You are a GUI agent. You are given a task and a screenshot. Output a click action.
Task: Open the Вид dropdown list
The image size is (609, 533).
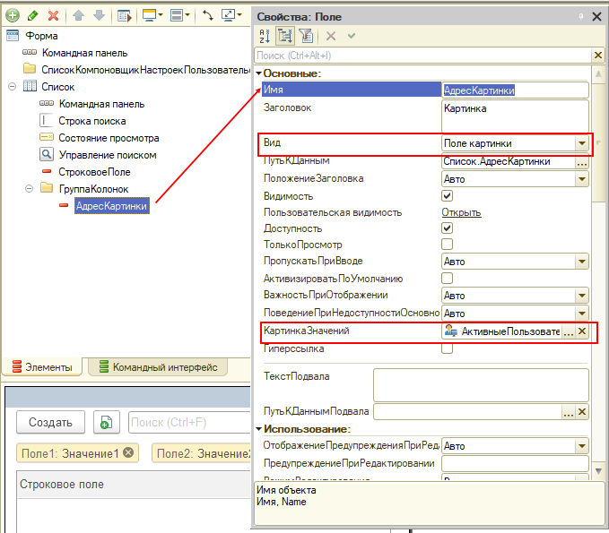coord(581,143)
